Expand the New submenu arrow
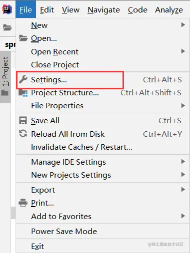 click(x=183, y=25)
